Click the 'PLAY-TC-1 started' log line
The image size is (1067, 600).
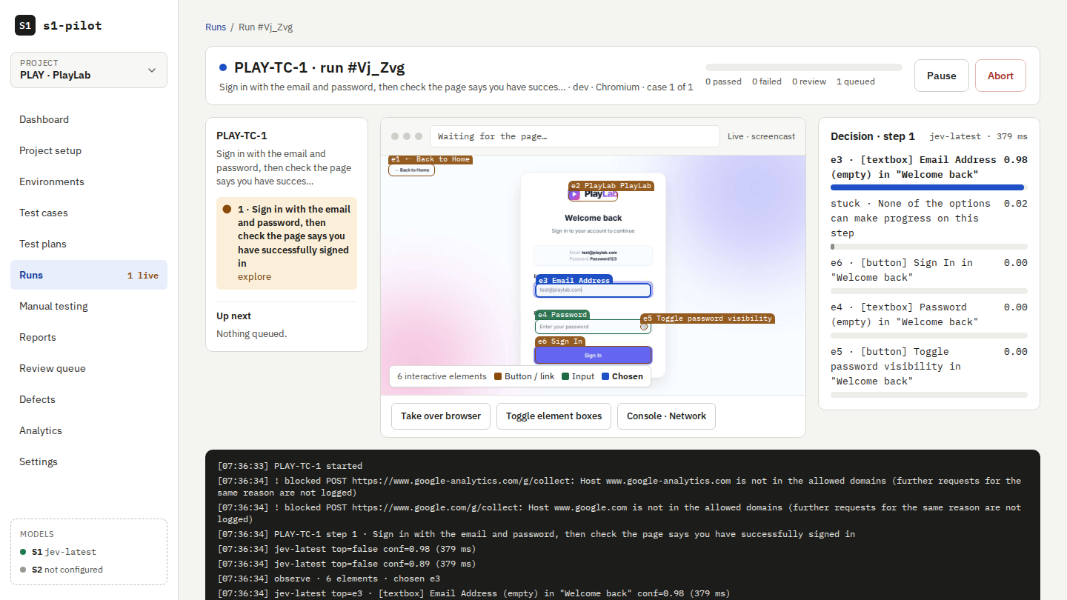pos(290,466)
